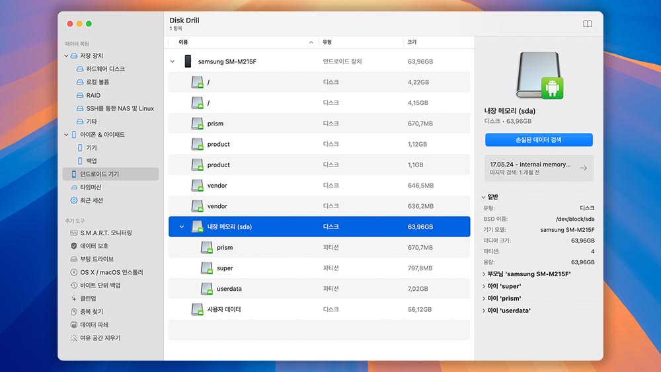Select the product disk 1,1GB
The height and width of the screenshot is (372, 661).
point(319,165)
